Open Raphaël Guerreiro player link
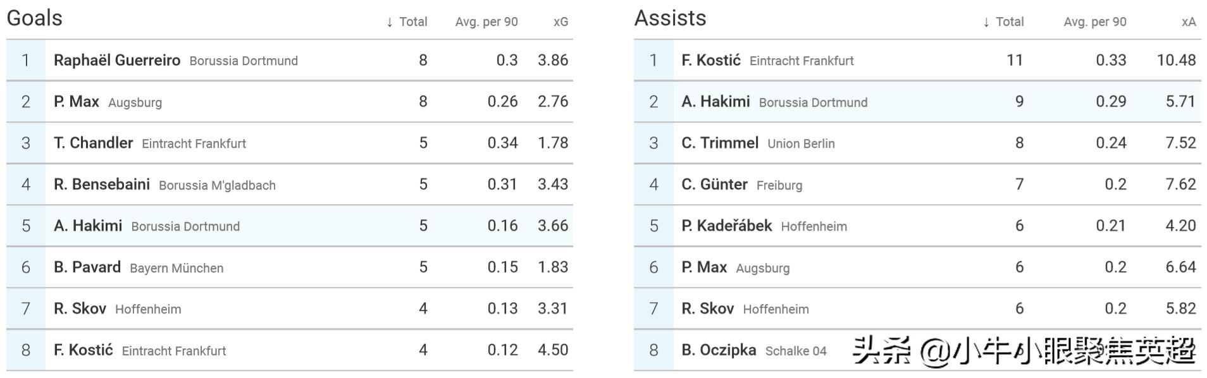This screenshot has width=1207, height=378. coord(117,60)
